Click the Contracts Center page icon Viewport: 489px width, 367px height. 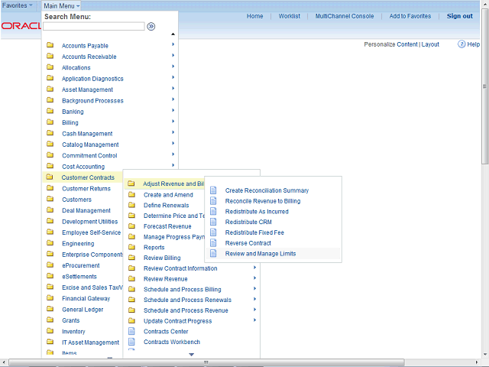[x=132, y=331]
